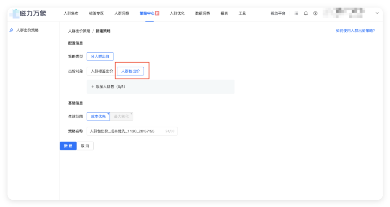The image size is (390, 207).
Task: Select 人群出价策略 in the sidebar
Action: tap(27, 30)
